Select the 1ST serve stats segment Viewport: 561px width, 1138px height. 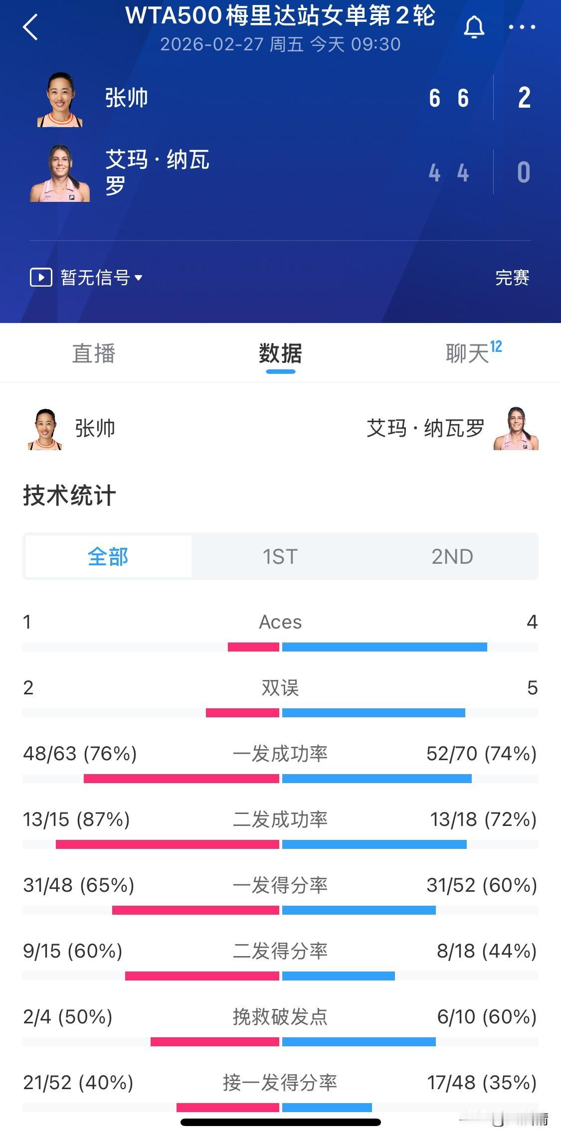point(281,557)
